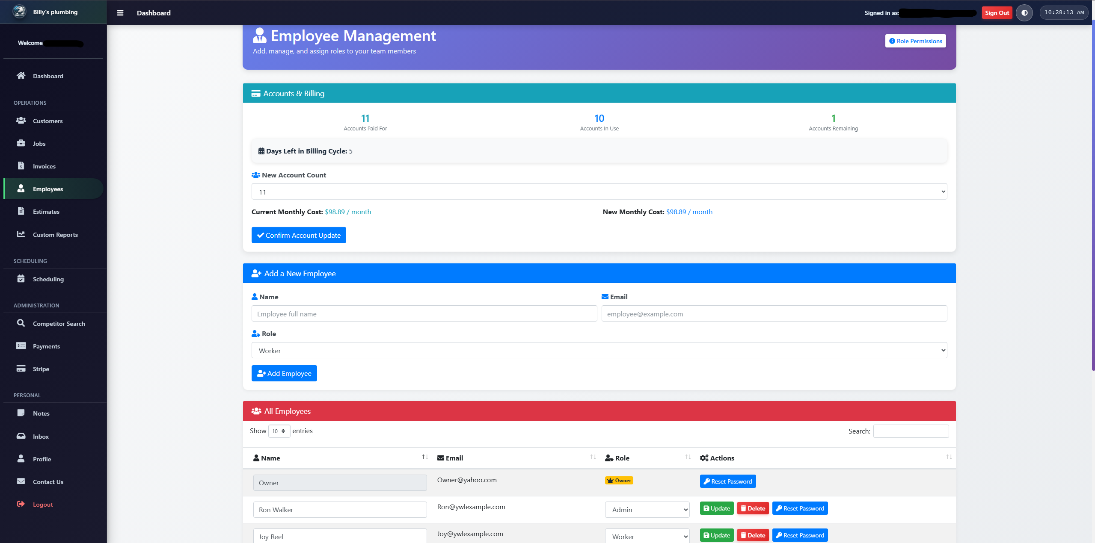Click Ron@ywlexample.com email text

coord(471,507)
